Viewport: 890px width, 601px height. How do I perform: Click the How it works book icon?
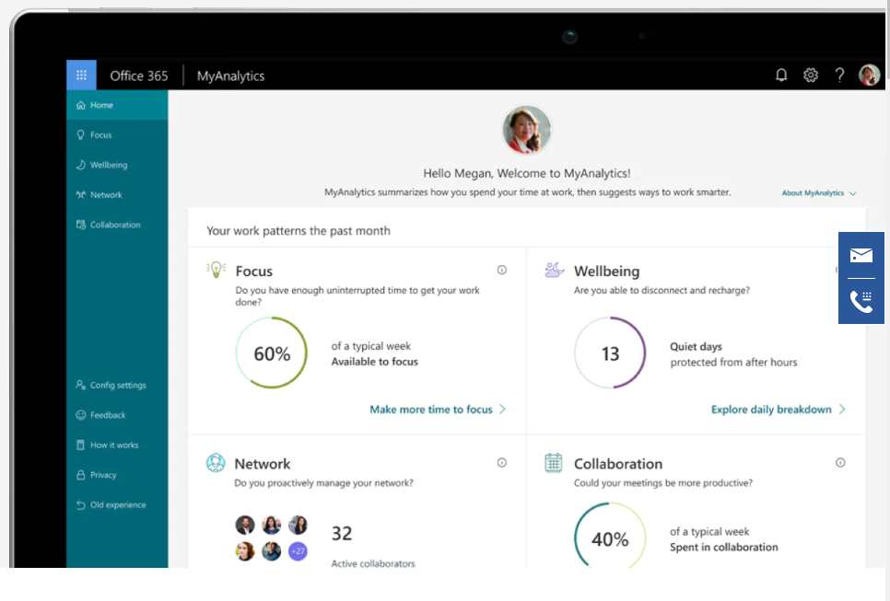[x=80, y=445]
